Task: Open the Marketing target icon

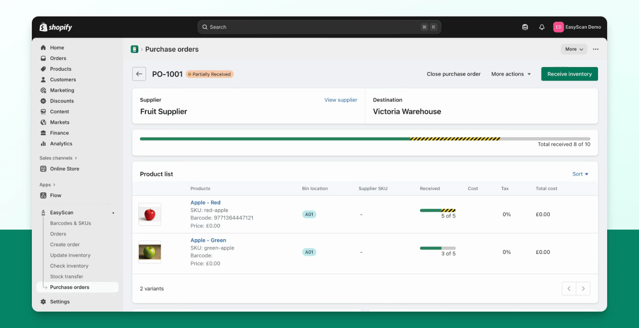Action: pyautogui.click(x=43, y=90)
